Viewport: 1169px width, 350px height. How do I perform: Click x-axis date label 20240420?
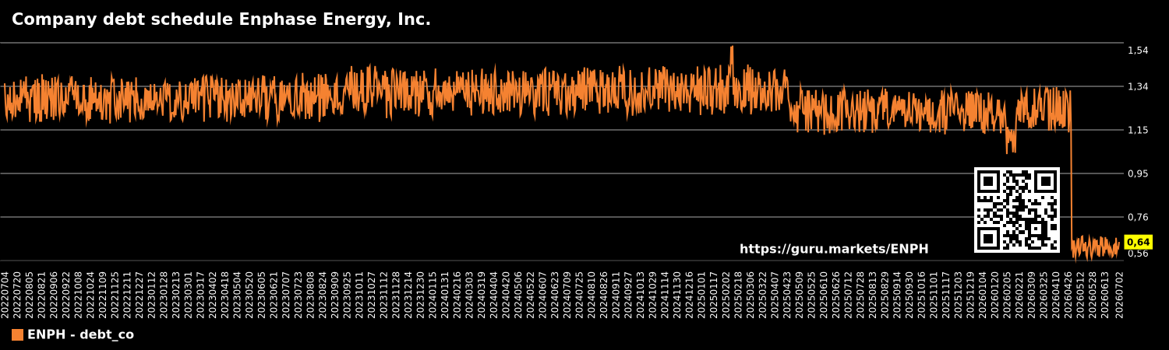click(x=507, y=295)
